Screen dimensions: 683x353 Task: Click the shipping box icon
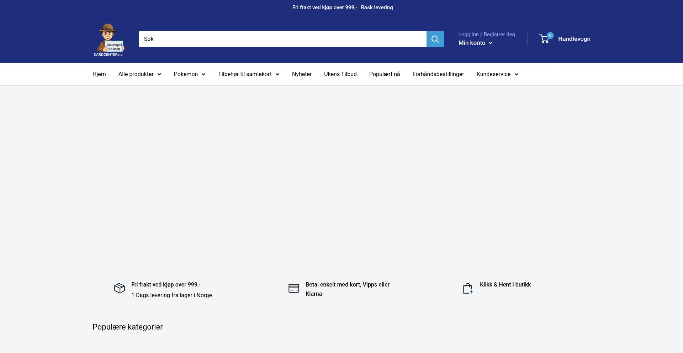click(120, 288)
